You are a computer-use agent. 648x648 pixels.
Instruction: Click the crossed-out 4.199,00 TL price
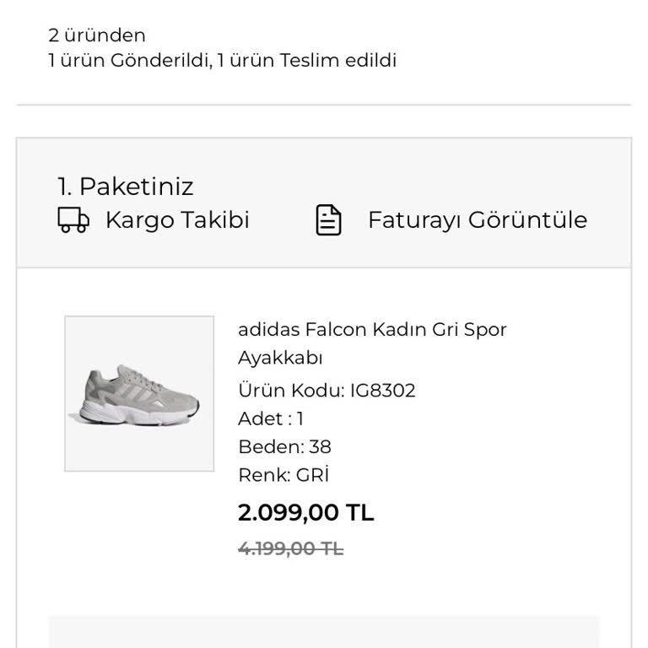[291, 548]
